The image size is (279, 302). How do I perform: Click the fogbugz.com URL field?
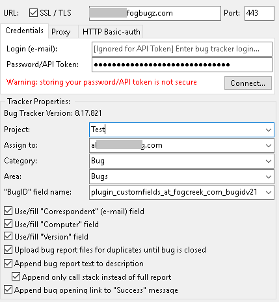coord(155,13)
